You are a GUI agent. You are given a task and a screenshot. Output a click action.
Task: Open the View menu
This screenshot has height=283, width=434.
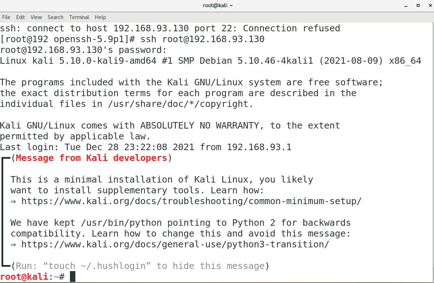click(36, 17)
